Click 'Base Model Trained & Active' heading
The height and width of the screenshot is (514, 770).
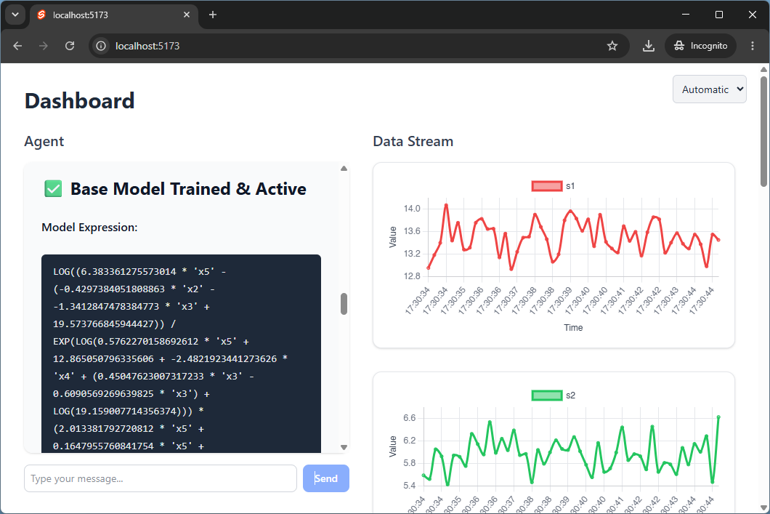click(x=188, y=189)
